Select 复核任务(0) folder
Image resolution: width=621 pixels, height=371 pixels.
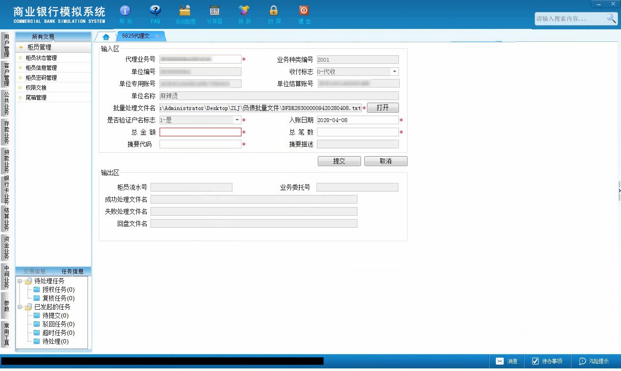(x=54, y=298)
